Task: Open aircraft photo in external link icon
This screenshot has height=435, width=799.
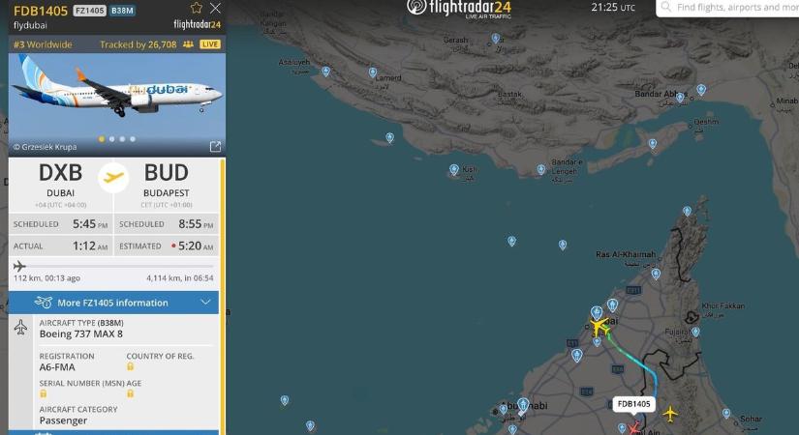Action: coord(215,147)
